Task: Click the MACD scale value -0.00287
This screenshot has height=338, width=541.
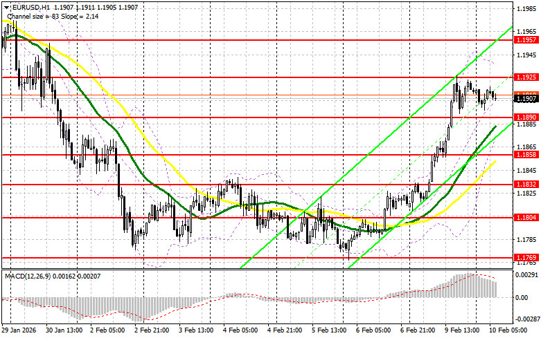Action: pyautogui.click(x=526, y=319)
